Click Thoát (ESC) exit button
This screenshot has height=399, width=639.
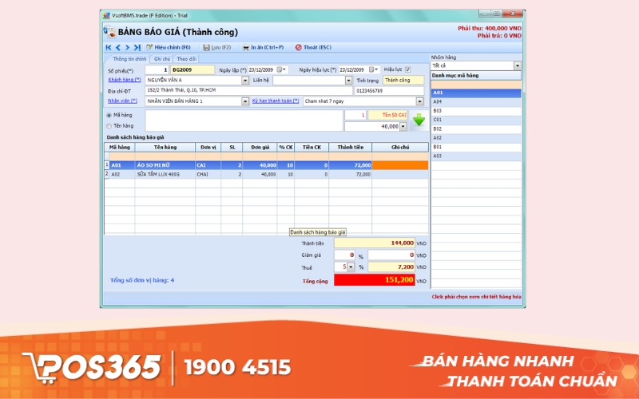click(x=313, y=48)
